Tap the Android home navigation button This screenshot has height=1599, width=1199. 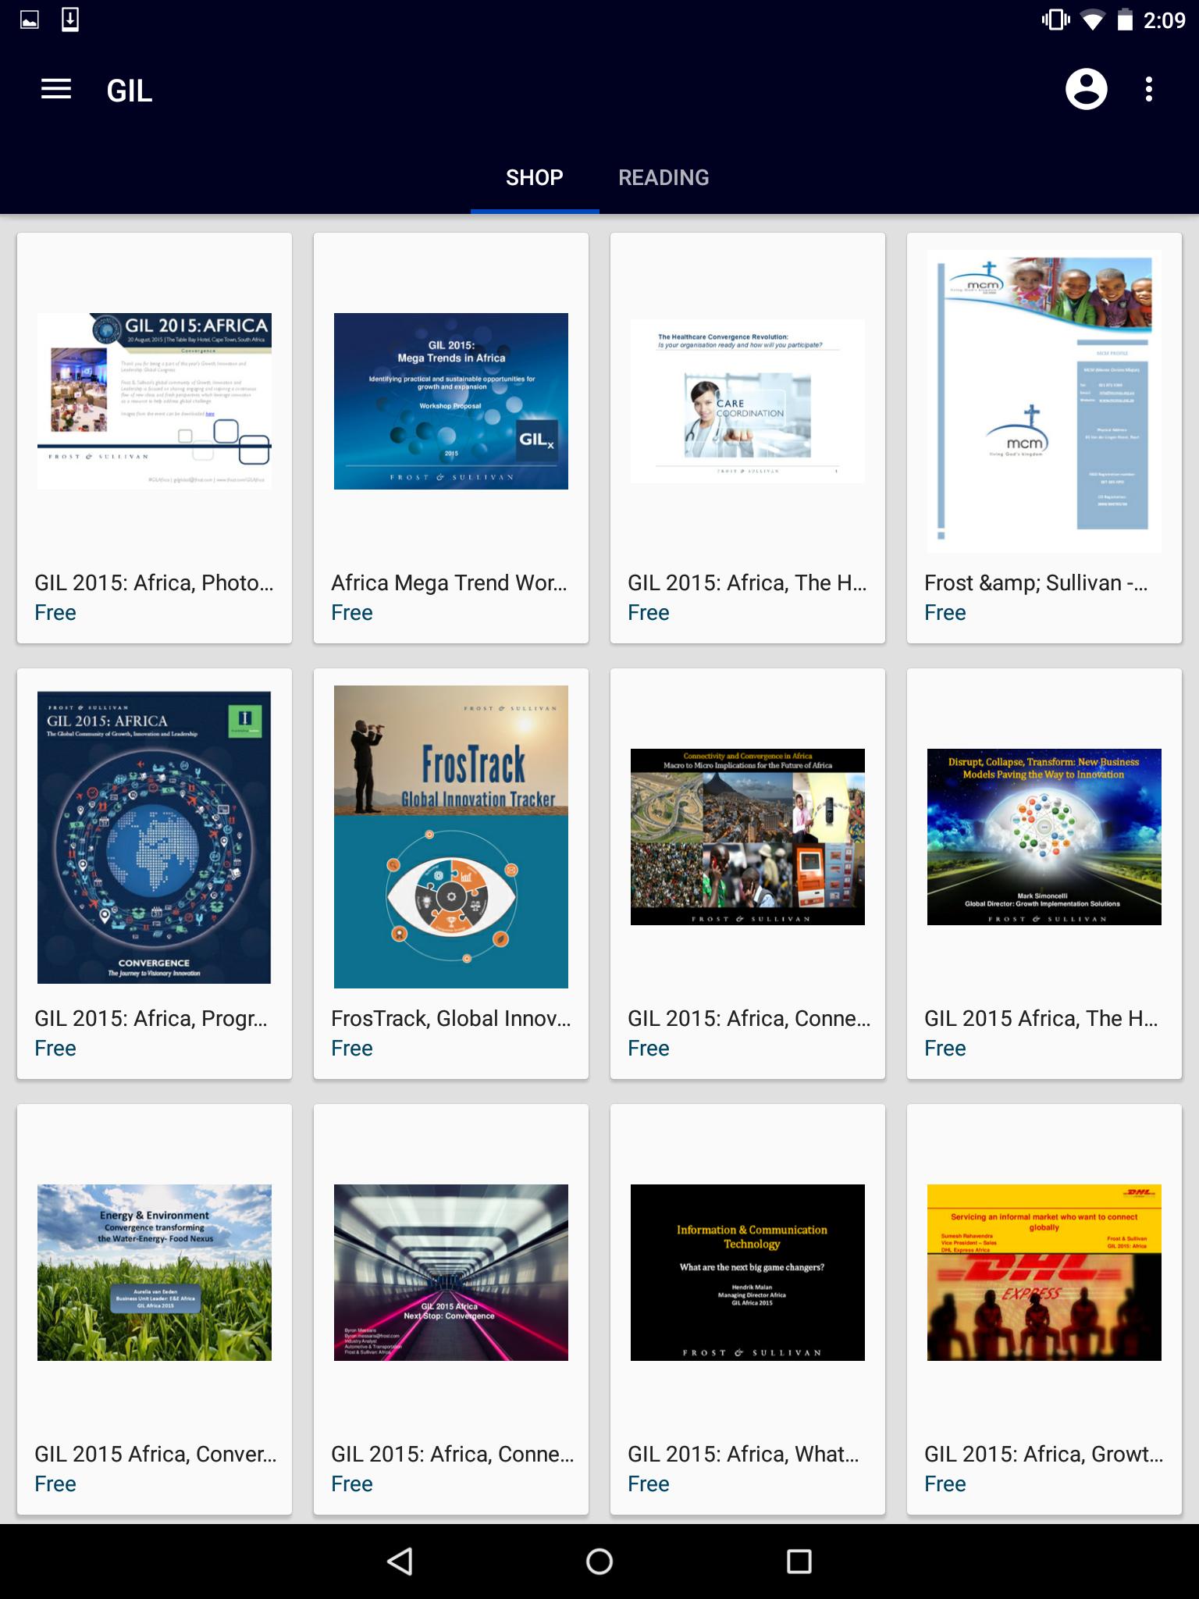tap(599, 1562)
